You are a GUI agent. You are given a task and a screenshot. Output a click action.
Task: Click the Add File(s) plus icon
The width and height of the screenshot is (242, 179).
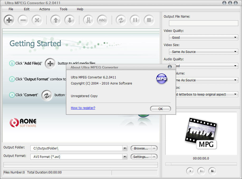click(x=9, y=20)
